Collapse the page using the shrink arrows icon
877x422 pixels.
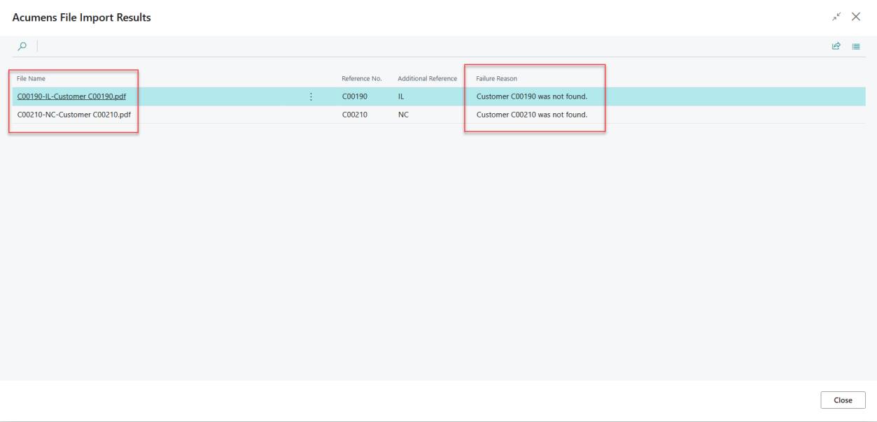tap(836, 16)
